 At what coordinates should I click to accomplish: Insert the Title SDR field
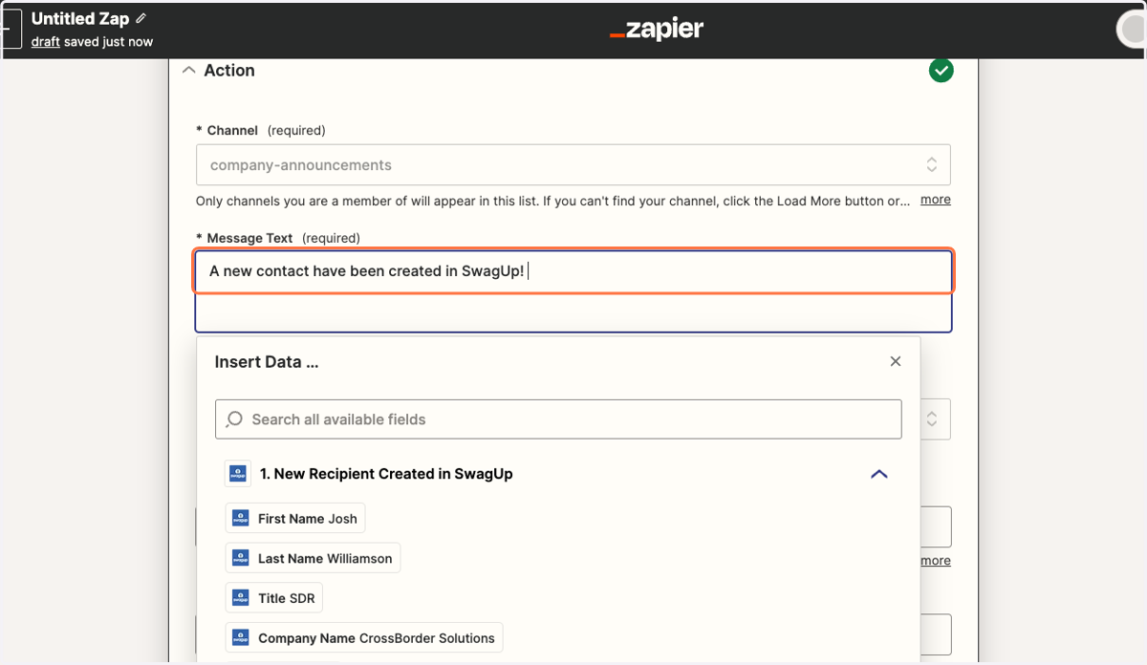pos(274,598)
